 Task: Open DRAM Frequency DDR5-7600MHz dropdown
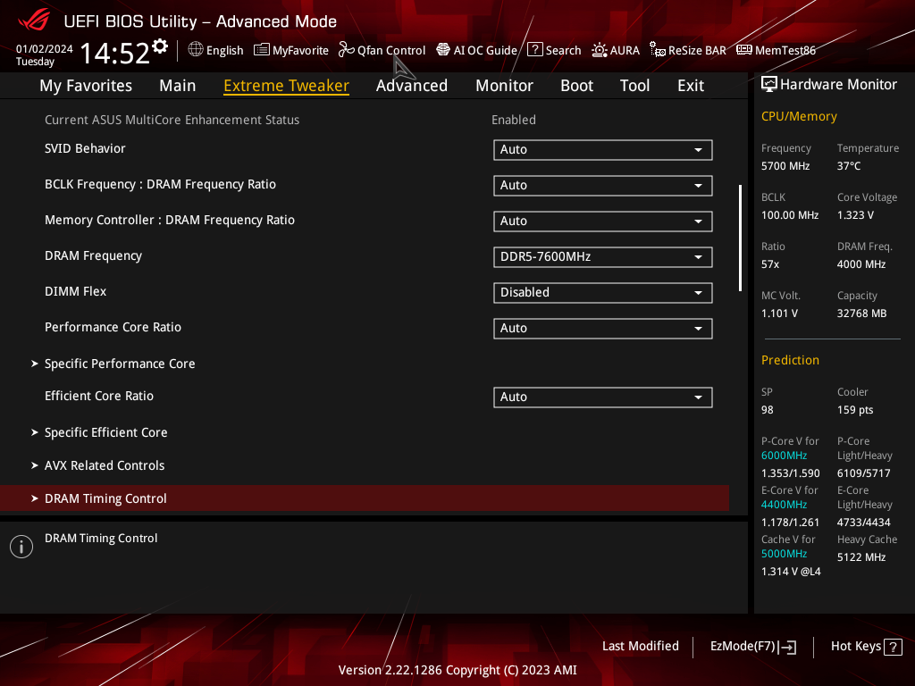pos(603,256)
